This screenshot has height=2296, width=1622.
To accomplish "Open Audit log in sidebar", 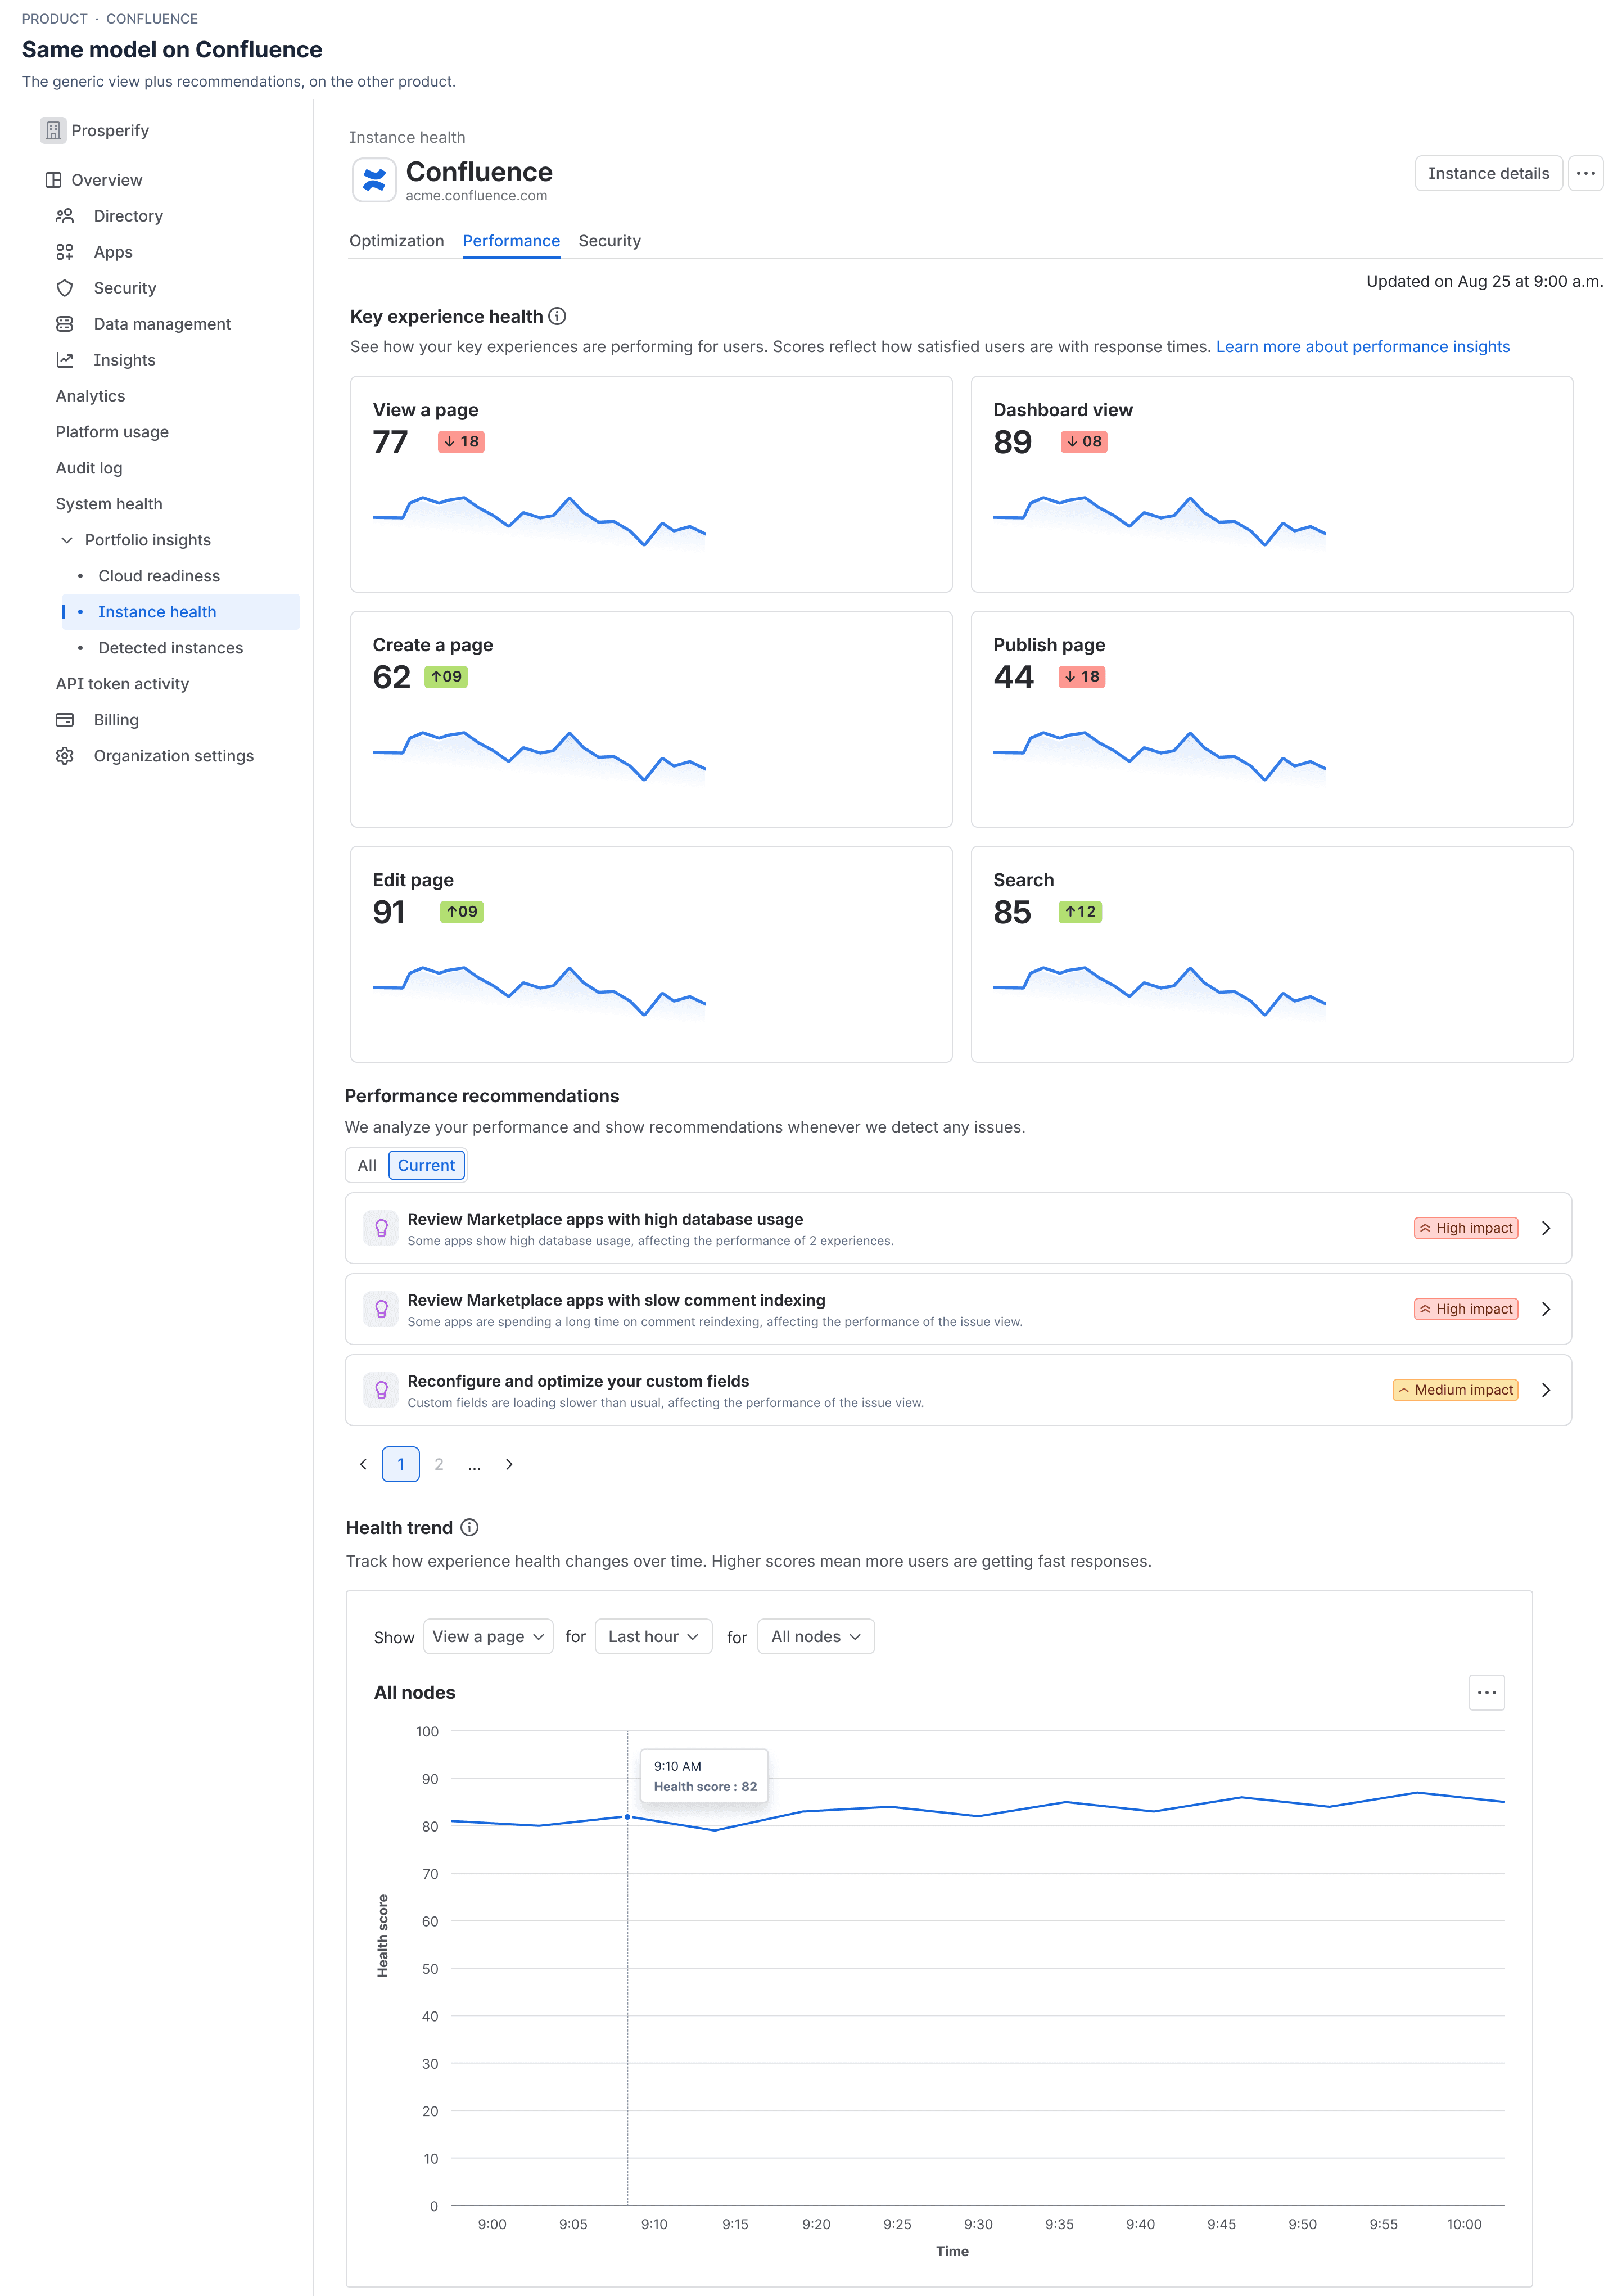I will coord(89,468).
